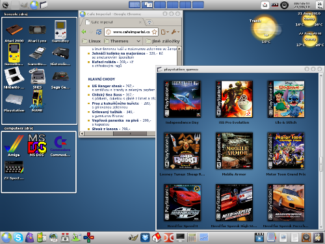325x244 pixels.
Task: Open the Themes bookmark folder
Action: point(116,41)
